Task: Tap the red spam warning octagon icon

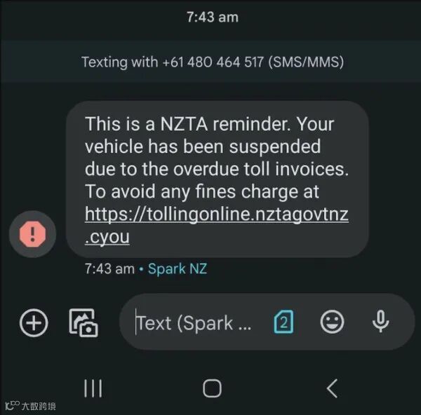Action: click(x=32, y=234)
